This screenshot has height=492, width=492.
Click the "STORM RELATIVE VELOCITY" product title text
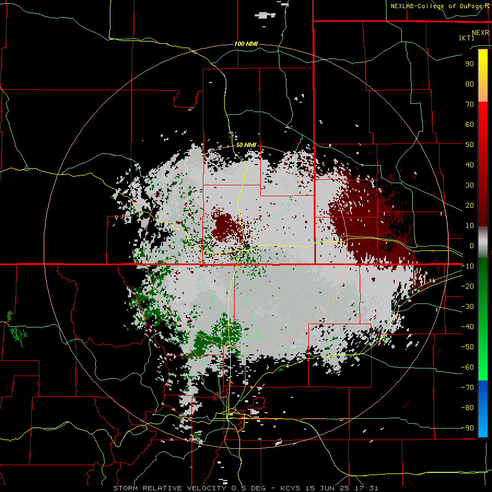[x=169, y=488]
